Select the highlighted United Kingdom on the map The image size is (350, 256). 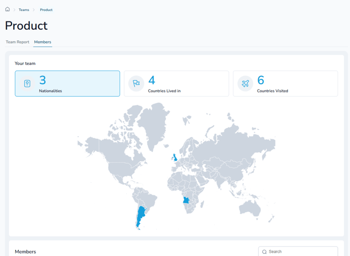point(176,157)
